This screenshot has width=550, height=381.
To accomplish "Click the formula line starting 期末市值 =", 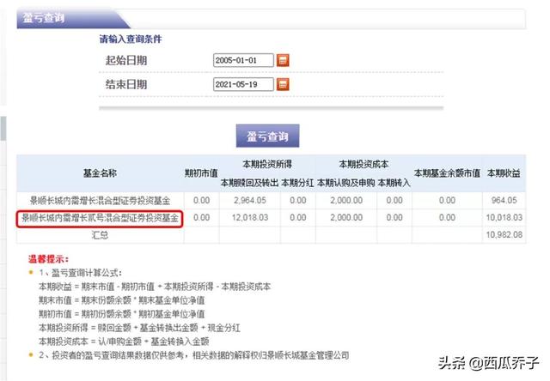I will [122, 300].
